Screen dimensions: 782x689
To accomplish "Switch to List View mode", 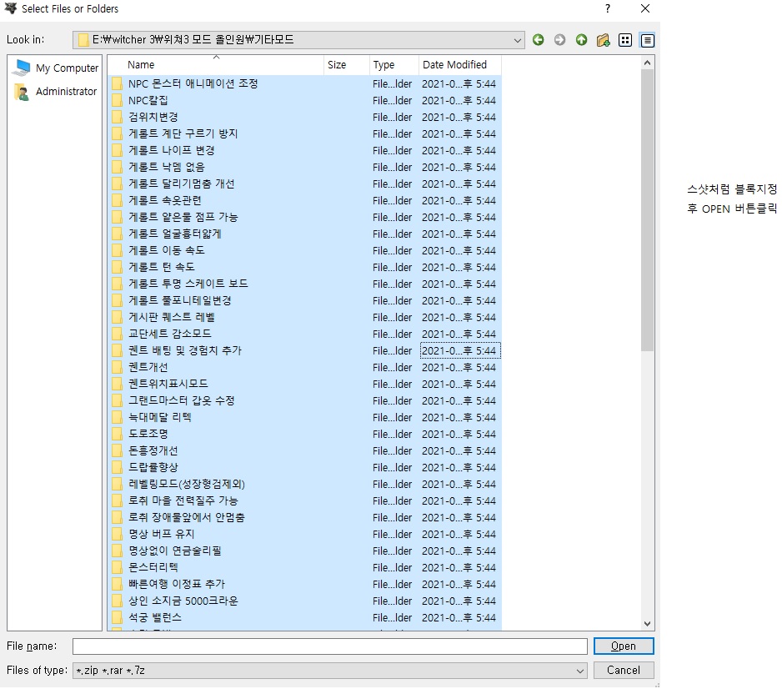I will tap(625, 40).
